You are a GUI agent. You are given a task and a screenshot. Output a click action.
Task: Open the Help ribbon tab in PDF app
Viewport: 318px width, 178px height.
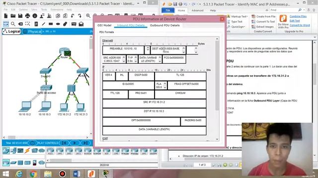pos(213,10)
